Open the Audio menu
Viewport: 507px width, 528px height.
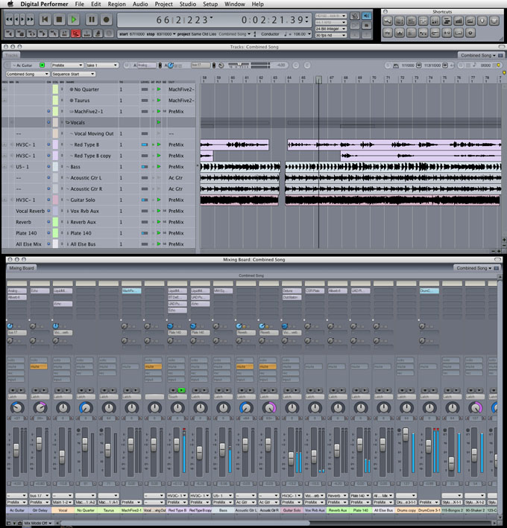click(x=140, y=4)
